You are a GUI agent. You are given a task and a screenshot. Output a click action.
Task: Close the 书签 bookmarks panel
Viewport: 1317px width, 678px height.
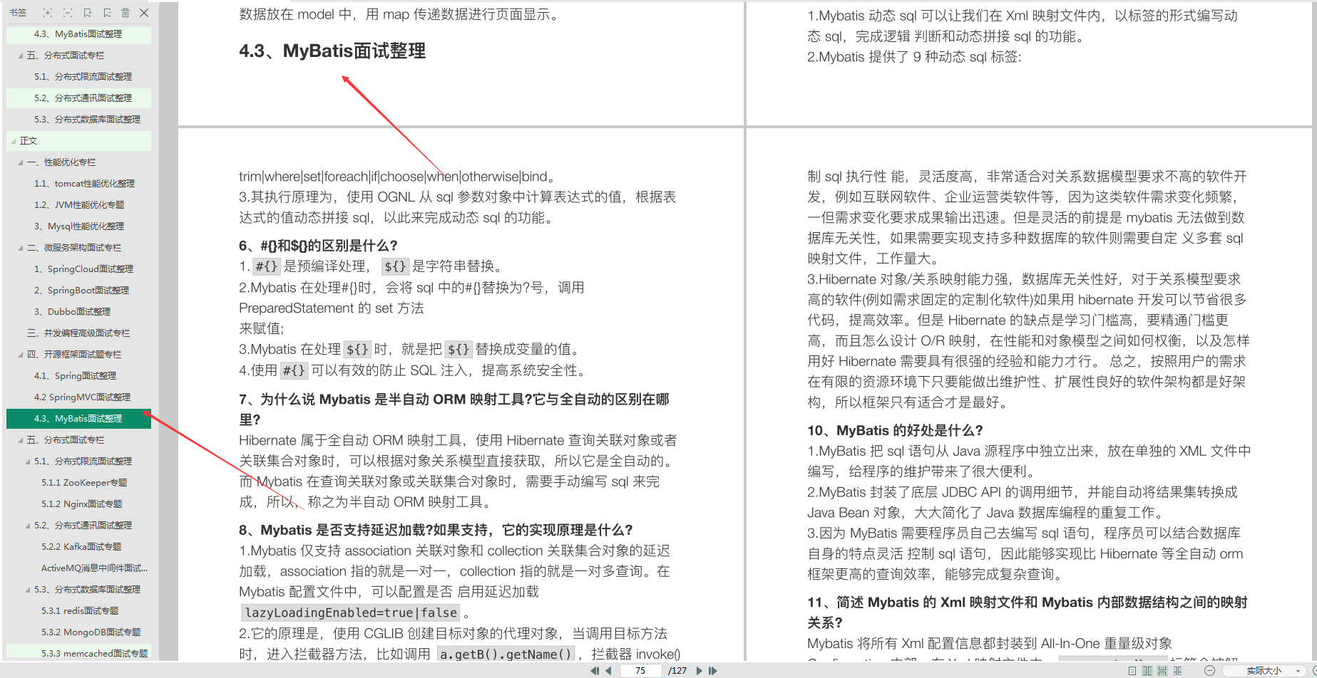point(144,13)
